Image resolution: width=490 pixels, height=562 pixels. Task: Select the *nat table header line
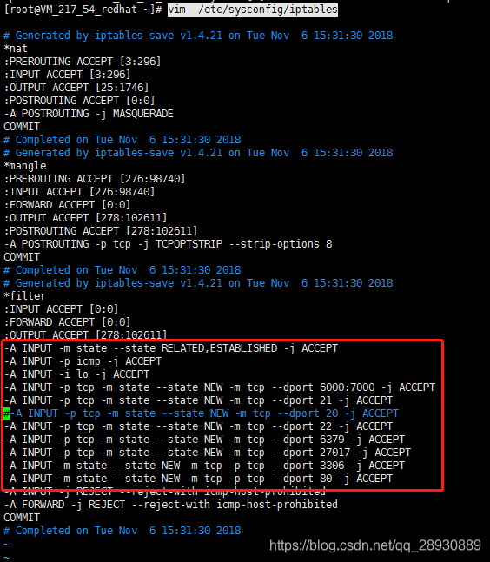coord(16,49)
